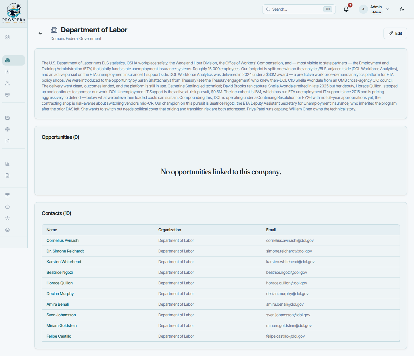
Task: Open the Felipe Castillo contact
Action: pyautogui.click(x=59, y=336)
